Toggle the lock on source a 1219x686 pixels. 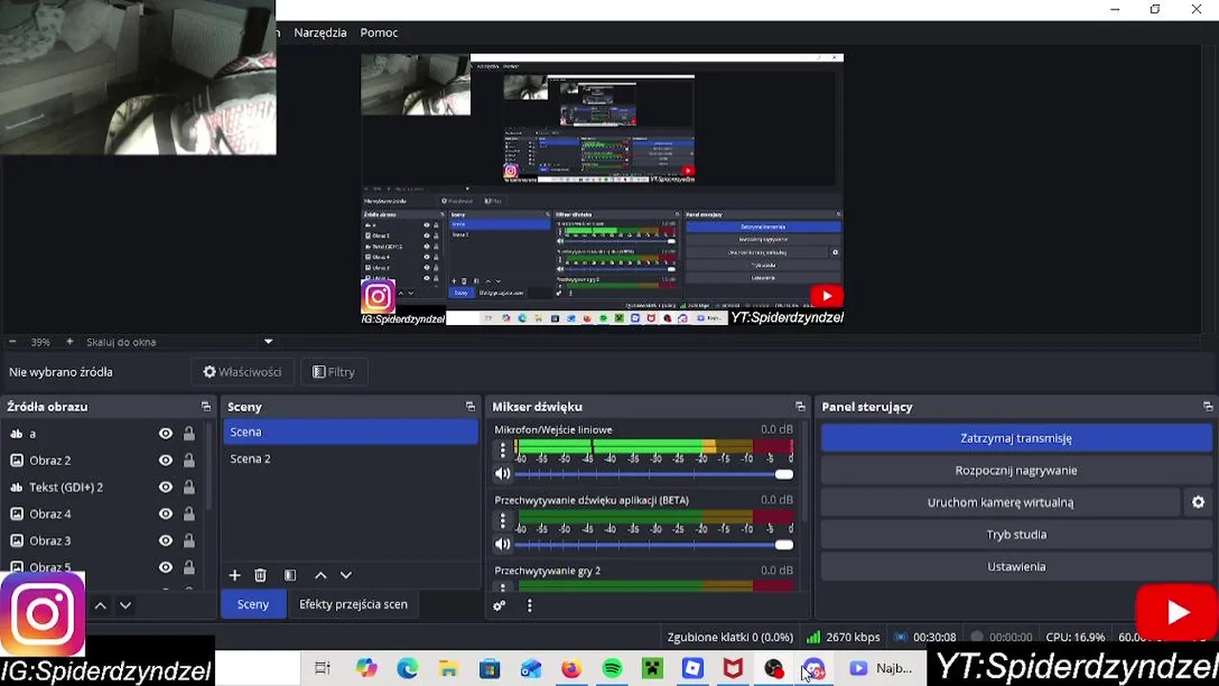click(189, 434)
